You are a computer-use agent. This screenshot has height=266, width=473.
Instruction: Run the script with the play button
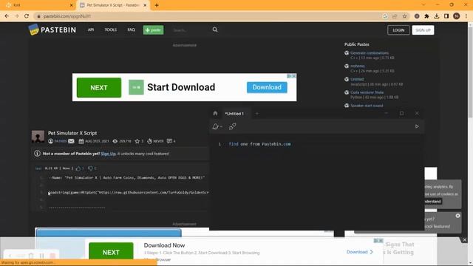[417, 126]
